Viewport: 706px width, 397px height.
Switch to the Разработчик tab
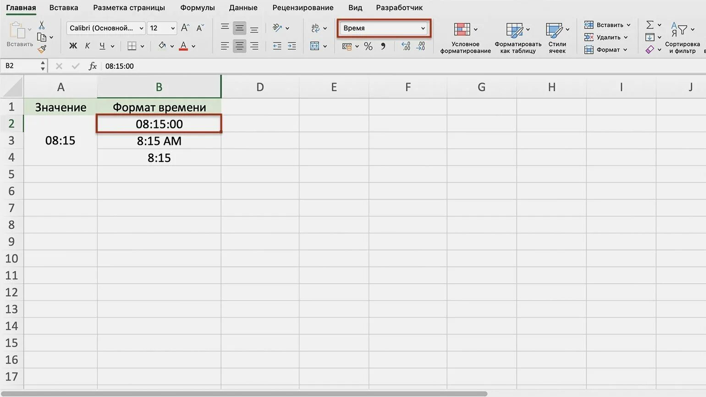[x=399, y=8]
